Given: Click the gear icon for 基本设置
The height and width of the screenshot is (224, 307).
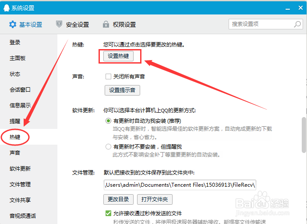Looking at the screenshot, I should (x=13, y=25).
